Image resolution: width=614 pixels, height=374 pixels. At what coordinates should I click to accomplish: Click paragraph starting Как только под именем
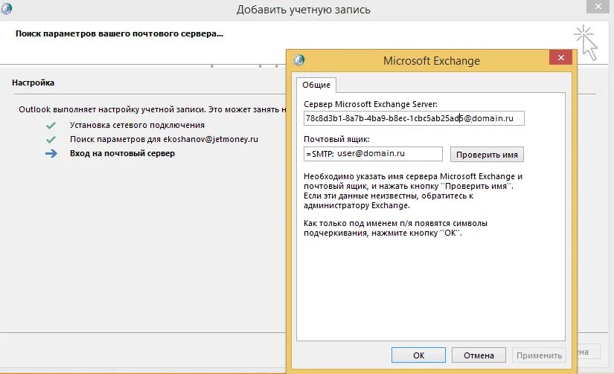click(395, 228)
